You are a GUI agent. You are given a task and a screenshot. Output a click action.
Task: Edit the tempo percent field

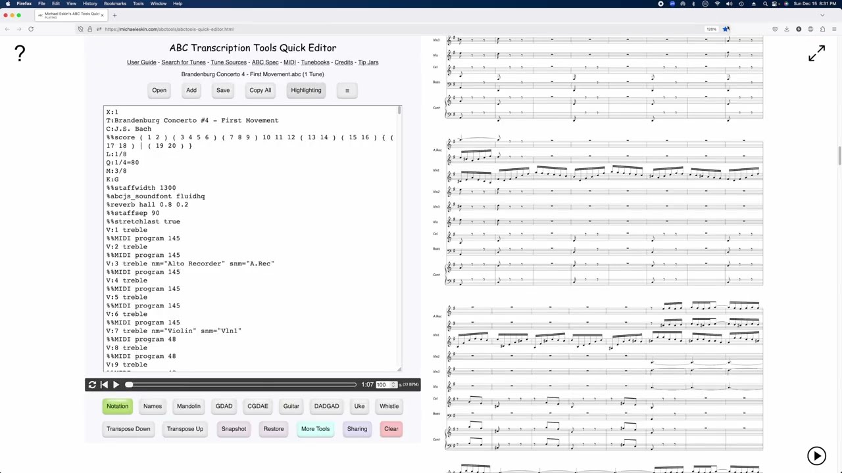point(385,385)
